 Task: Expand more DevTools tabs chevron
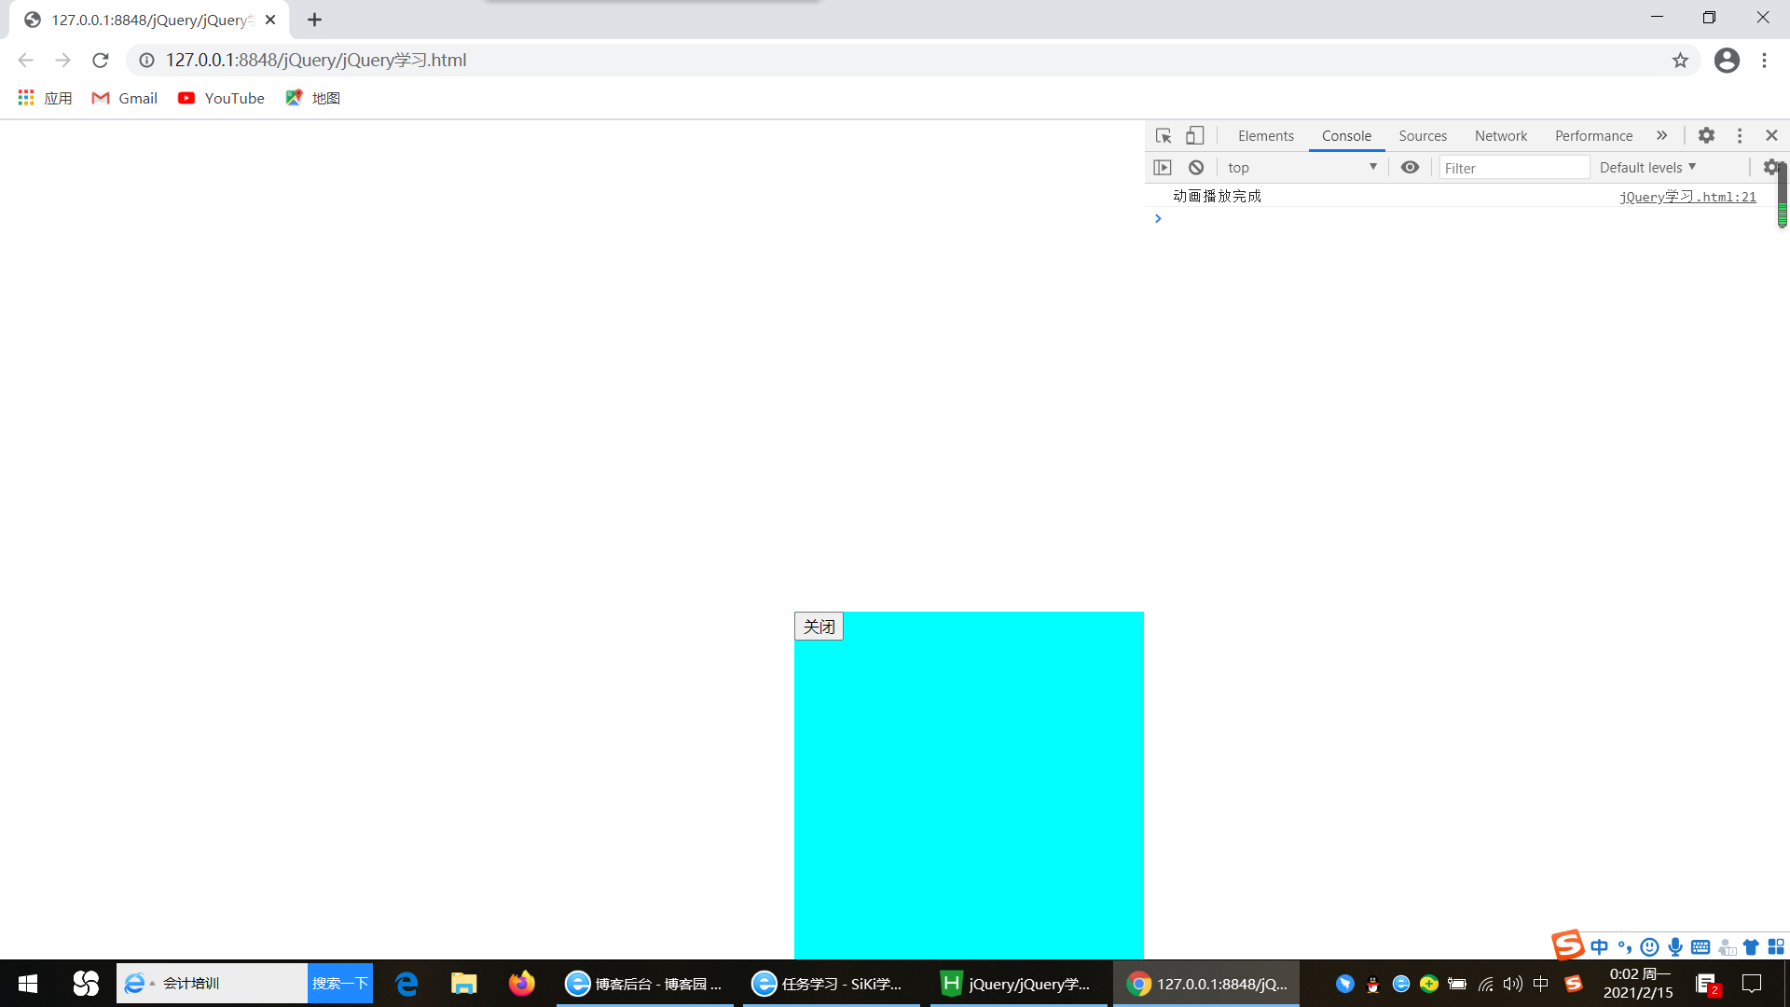click(x=1661, y=136)
